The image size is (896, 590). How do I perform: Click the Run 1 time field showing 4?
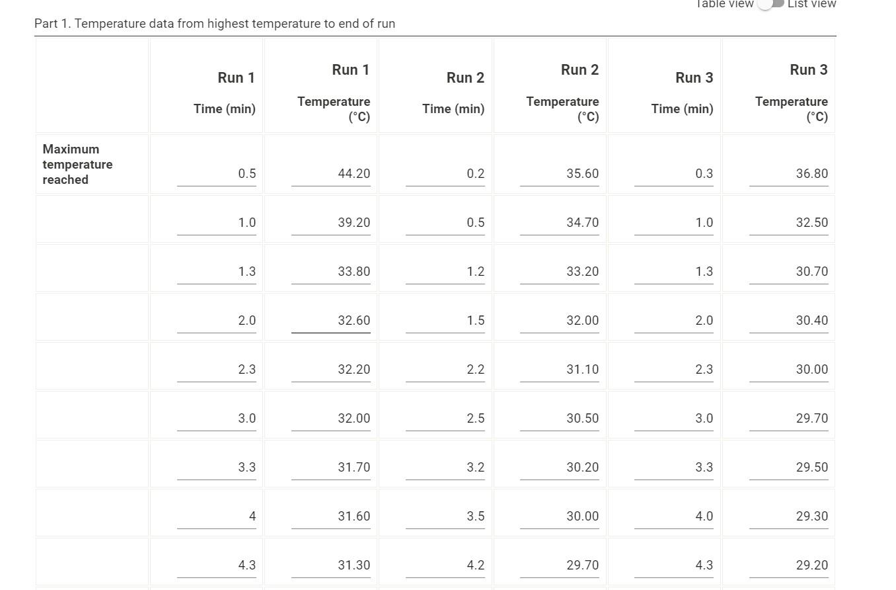point(217,515)
